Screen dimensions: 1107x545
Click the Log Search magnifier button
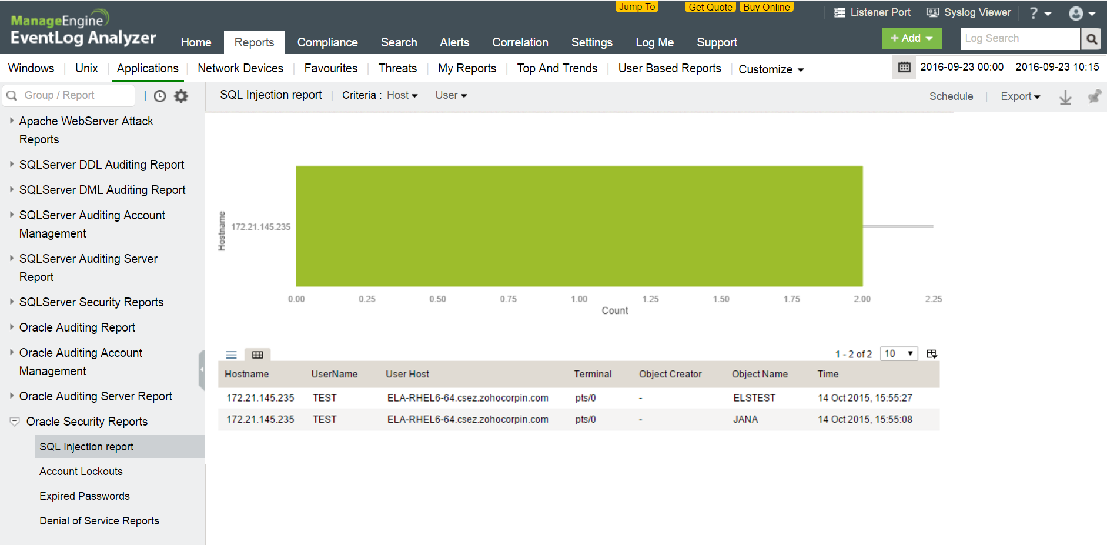[x=1091, y=39]
